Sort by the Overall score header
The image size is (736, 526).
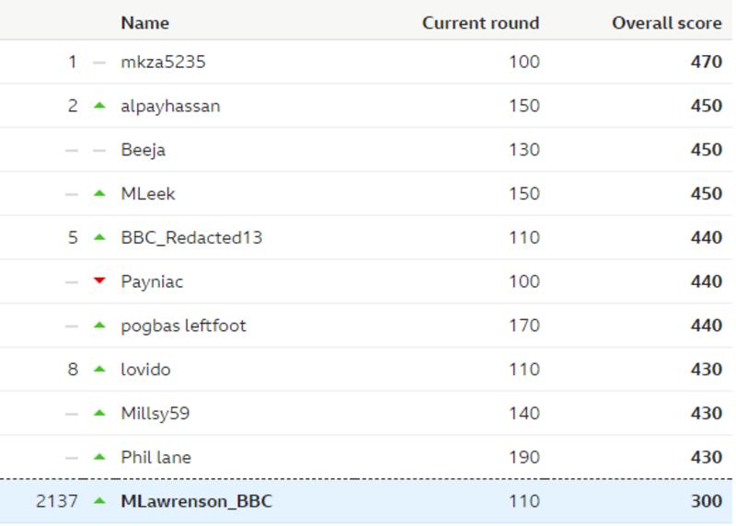point(667,23)
